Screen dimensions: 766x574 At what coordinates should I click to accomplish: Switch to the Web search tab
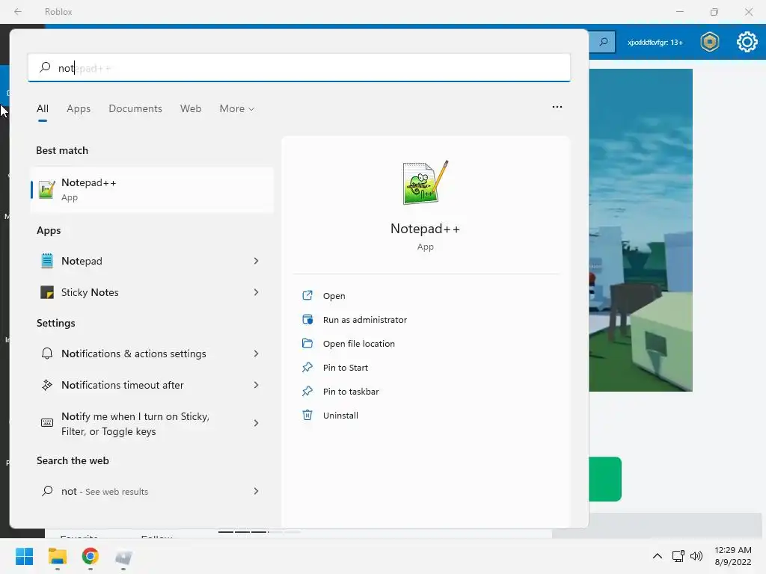point(191,108)
